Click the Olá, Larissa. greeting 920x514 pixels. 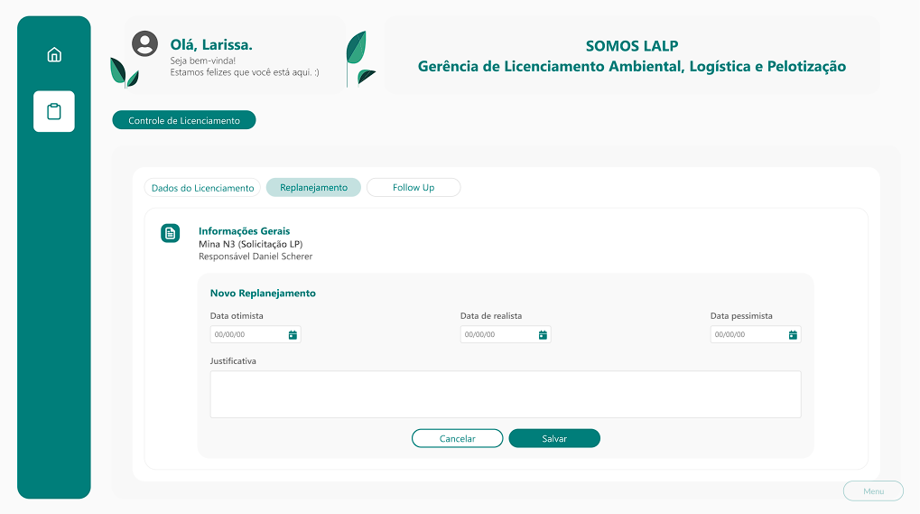point(211,44)
